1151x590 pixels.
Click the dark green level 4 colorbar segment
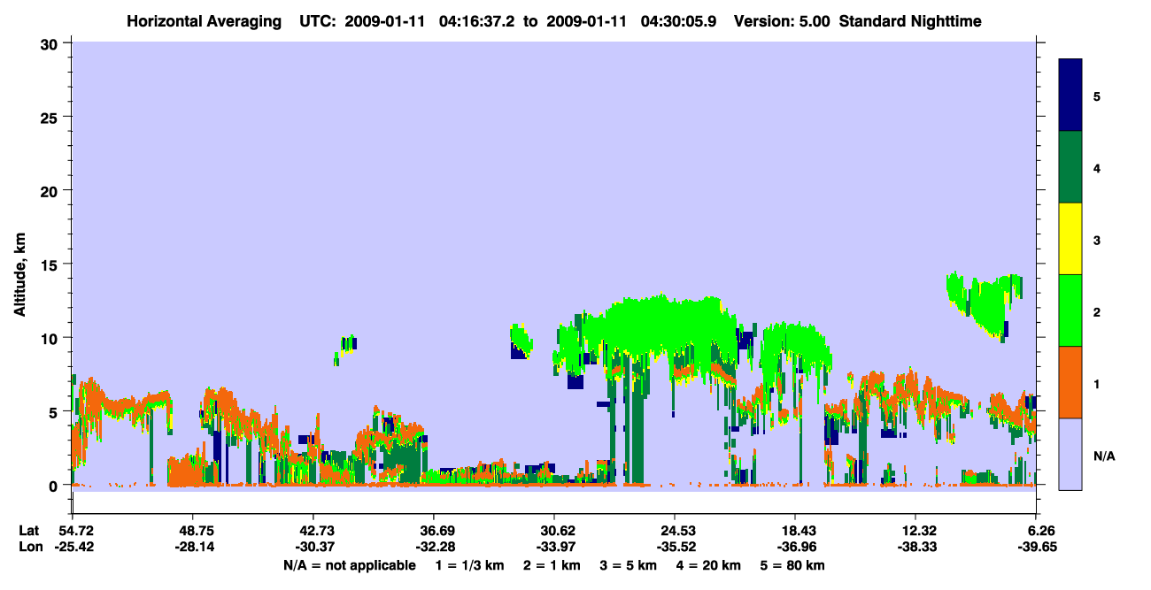1070,167
